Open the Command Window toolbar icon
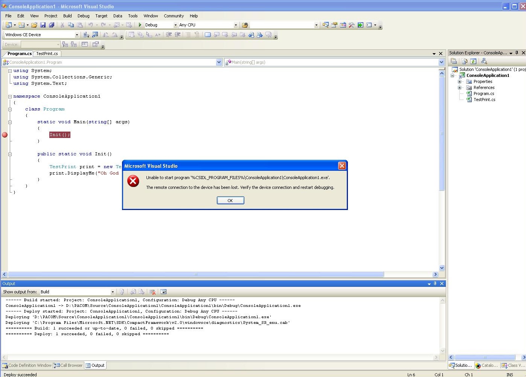 click(x=369, y=25)
